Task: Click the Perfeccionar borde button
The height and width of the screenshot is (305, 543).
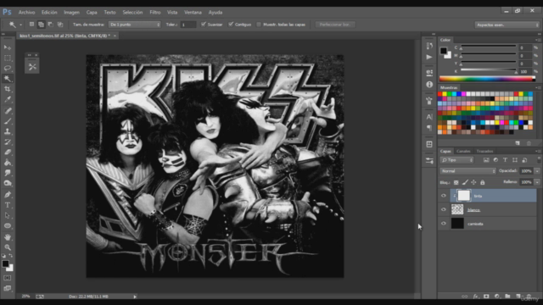Action: tap(335, 25)
